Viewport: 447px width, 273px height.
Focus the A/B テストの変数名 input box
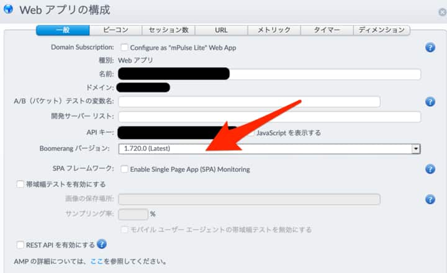click(x=249, y=102)
